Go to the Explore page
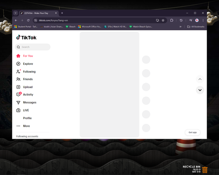 tap(25, 64)
